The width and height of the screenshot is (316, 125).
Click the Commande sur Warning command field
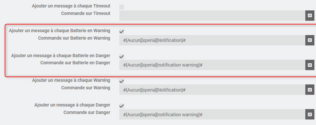[212, 90]
